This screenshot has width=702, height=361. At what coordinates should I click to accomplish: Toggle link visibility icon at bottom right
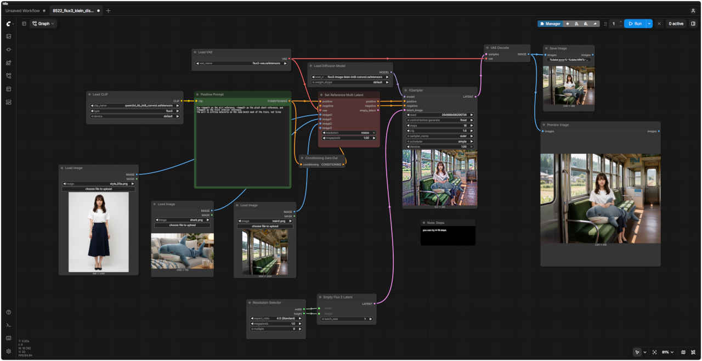(693, 352)
